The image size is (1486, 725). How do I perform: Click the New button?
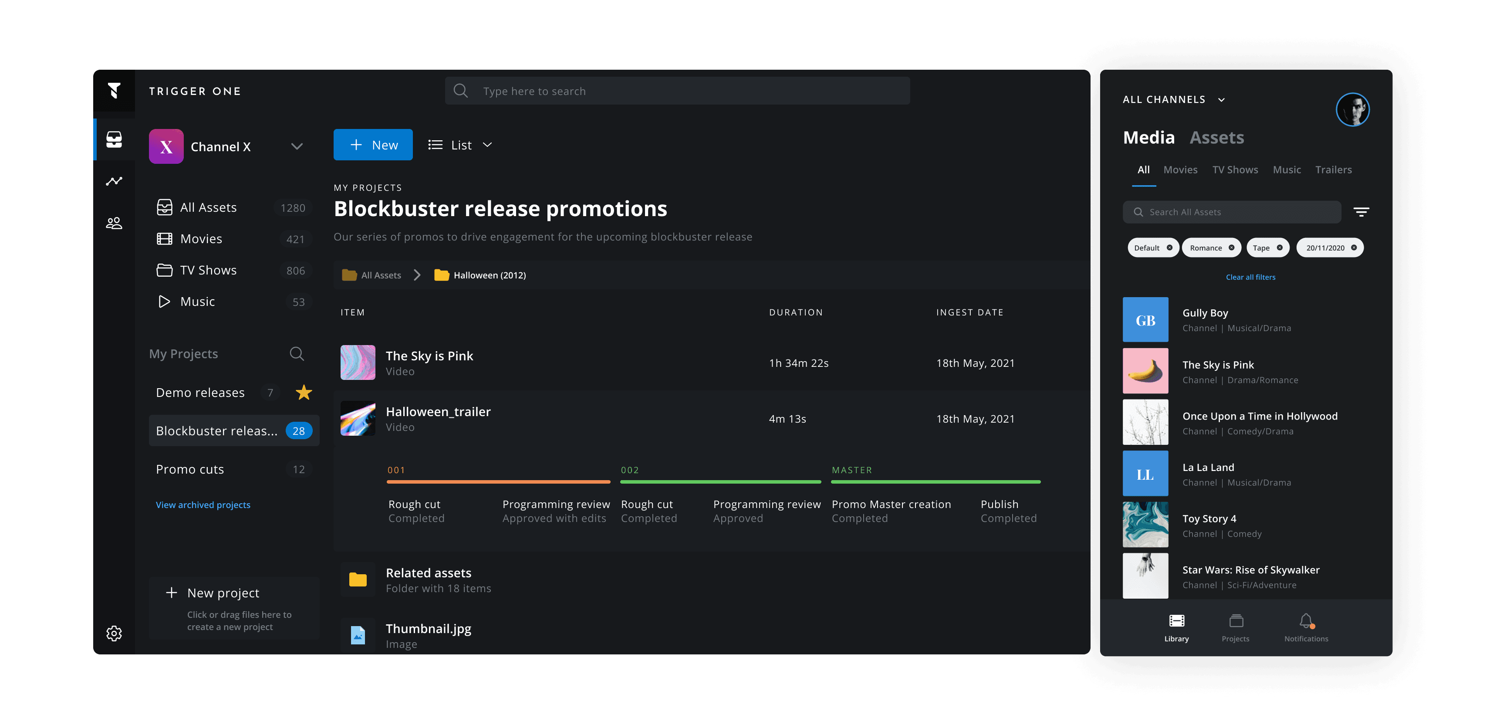click(x=373, y=145)
